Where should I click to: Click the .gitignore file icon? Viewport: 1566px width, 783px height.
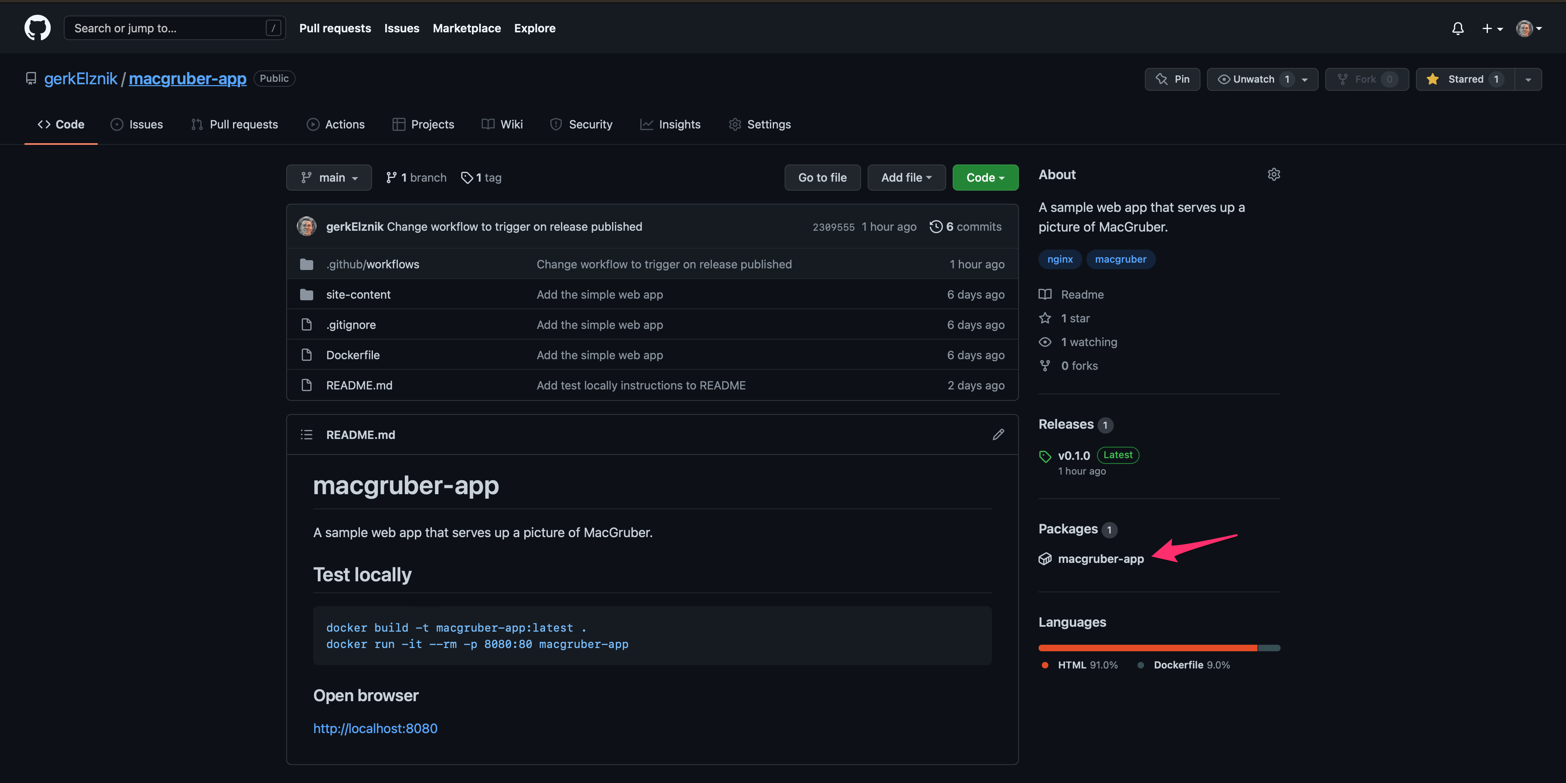[x=306, y=324]
